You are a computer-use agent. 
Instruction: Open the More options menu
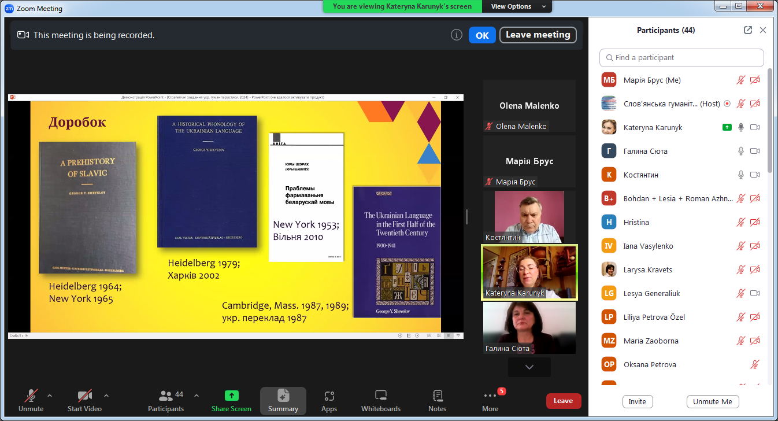(490, 401)
